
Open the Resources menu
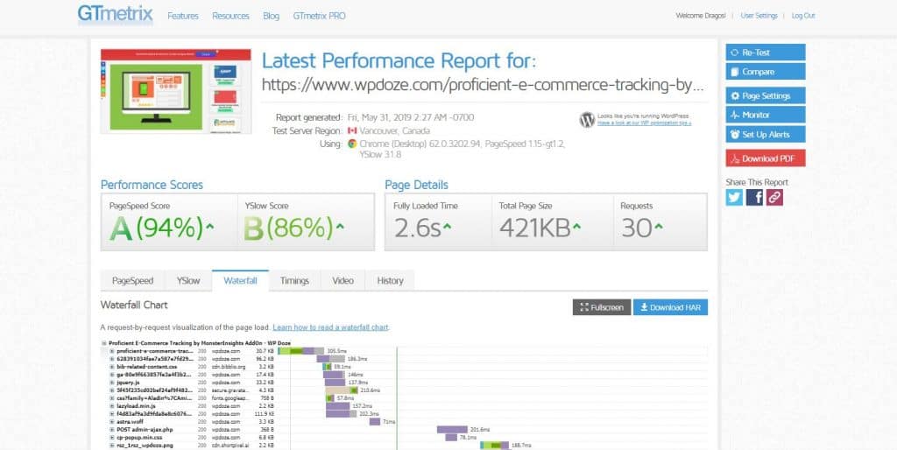(230, 16)
